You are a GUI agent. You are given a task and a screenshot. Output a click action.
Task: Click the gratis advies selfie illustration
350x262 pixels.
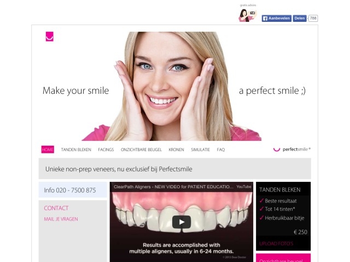click(247, 15)
